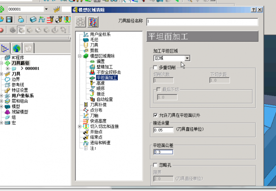Expand the 模型 node in explorer tree
This screenshot has height=191, width=276.
(x=1, y=107)
